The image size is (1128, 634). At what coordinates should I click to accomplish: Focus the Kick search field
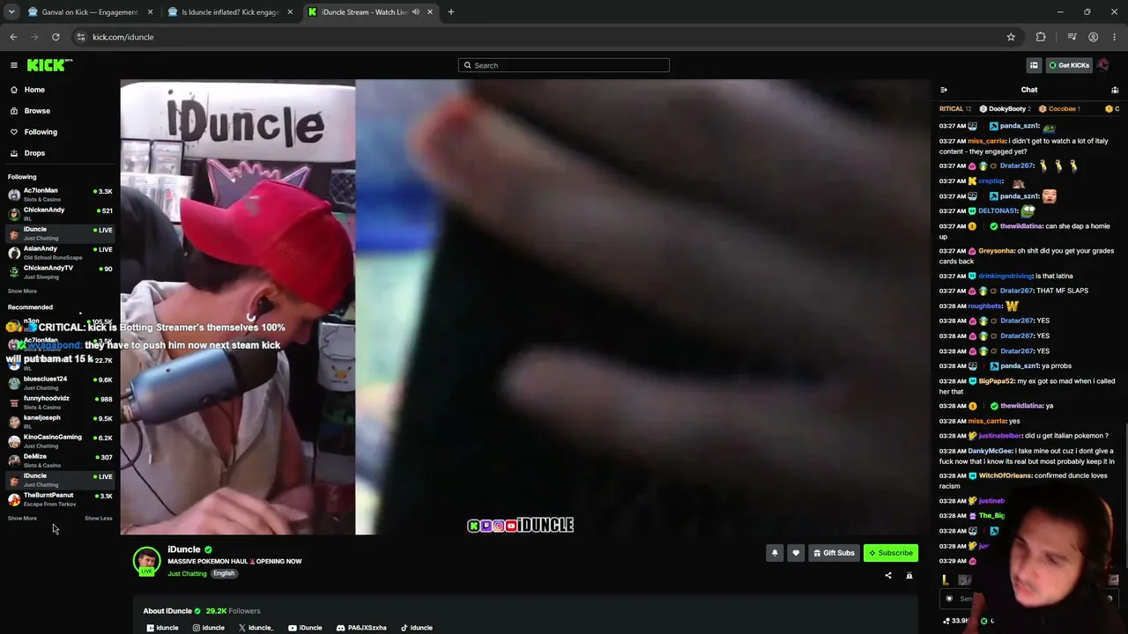pos(564,65)
